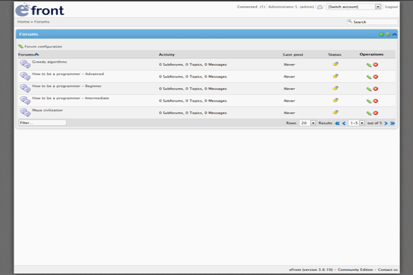413x275 pixels.
Task: Click the Greedy algorithms forum chat icon
Action: pyautogui.click(x=25, y=64)
